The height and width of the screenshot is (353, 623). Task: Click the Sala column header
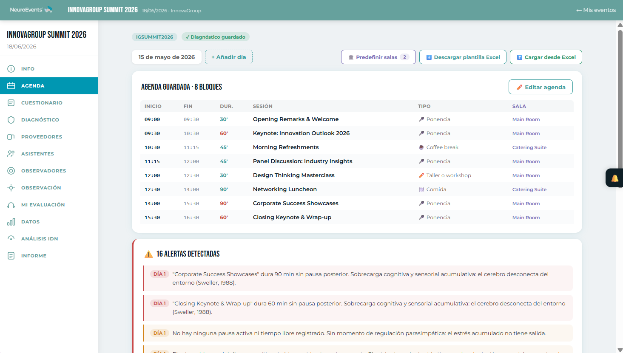click(x=519, y=106)
